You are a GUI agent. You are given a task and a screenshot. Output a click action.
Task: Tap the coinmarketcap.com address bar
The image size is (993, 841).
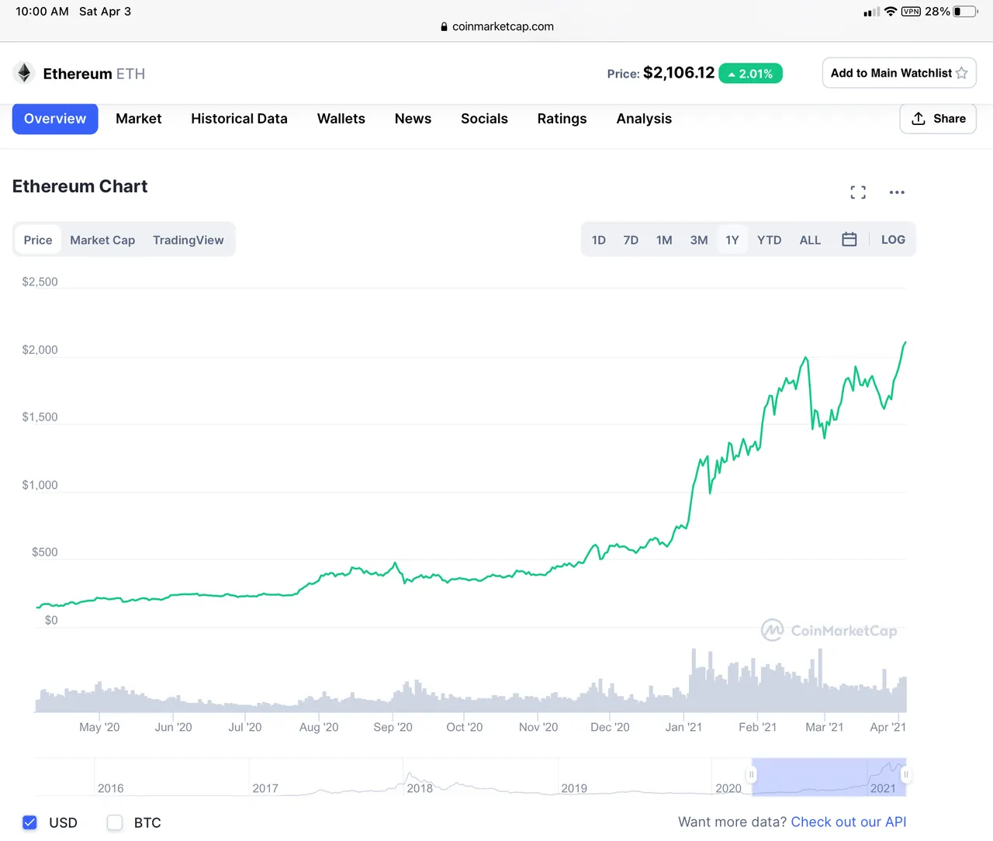[496, 26]
